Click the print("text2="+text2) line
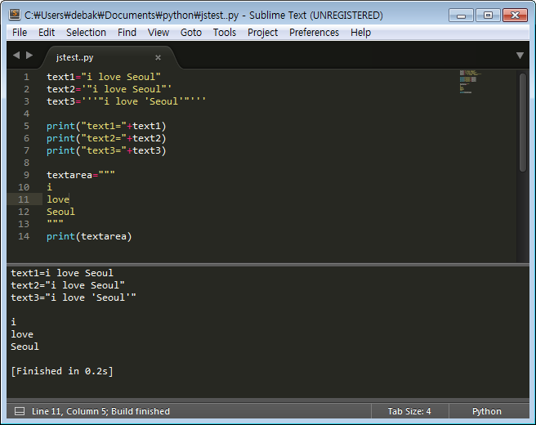The width and height of the screenshot is (536, 425). point(106,138)
